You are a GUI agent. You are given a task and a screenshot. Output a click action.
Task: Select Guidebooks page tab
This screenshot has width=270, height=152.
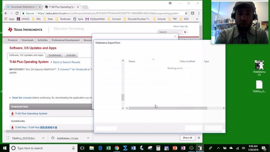[55, 55]
